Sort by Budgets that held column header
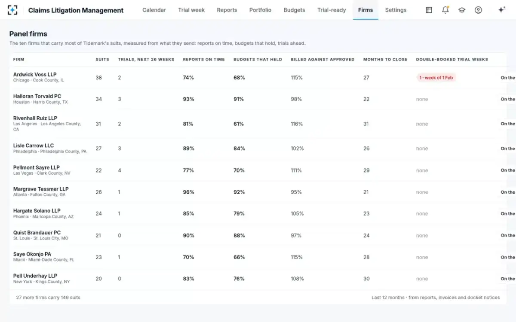 [x=258, y=59]
